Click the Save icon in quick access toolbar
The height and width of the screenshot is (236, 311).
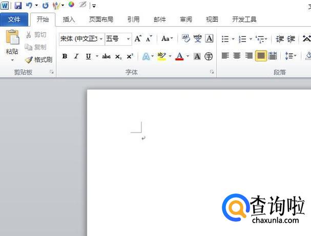point(18,5)
